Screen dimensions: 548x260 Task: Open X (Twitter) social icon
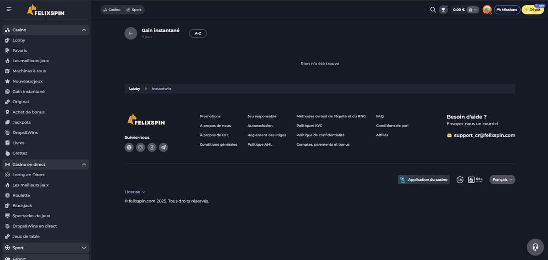pyautogui.click(x=129, y=147)
